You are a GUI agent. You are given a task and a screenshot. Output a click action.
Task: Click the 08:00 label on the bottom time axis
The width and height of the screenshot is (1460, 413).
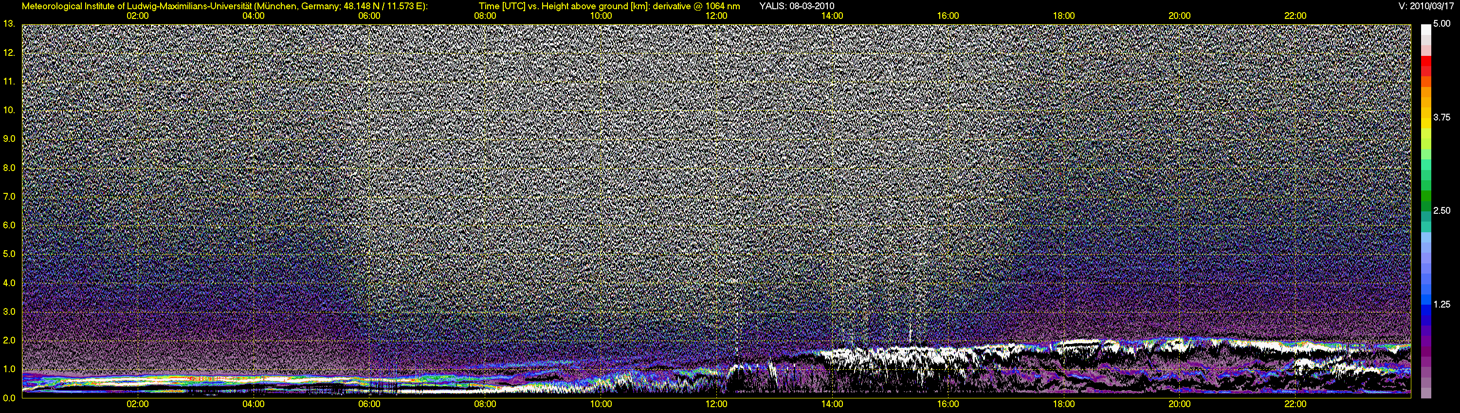click(x=485, y=404)
